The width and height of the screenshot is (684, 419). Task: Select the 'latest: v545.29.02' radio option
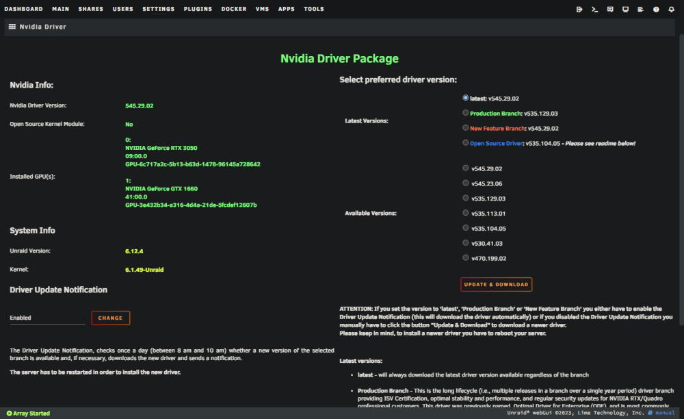coord(465,98)
